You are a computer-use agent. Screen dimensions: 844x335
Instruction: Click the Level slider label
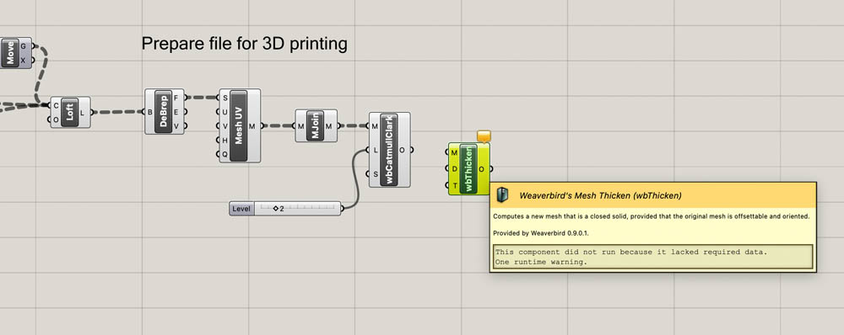click(241, 208)
